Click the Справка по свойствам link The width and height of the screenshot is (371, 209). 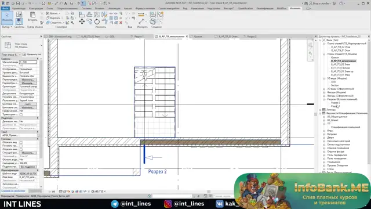13,190
